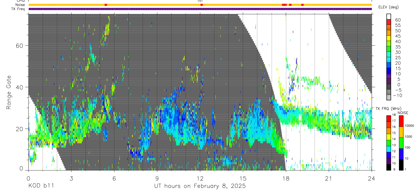Click the yellow segment of the ELEV colorbar
Screen dimensions: 418x193
coord(389,39)
